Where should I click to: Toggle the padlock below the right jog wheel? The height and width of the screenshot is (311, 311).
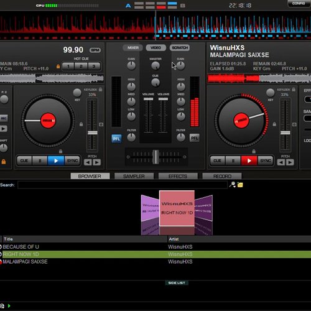pos(254,151)
